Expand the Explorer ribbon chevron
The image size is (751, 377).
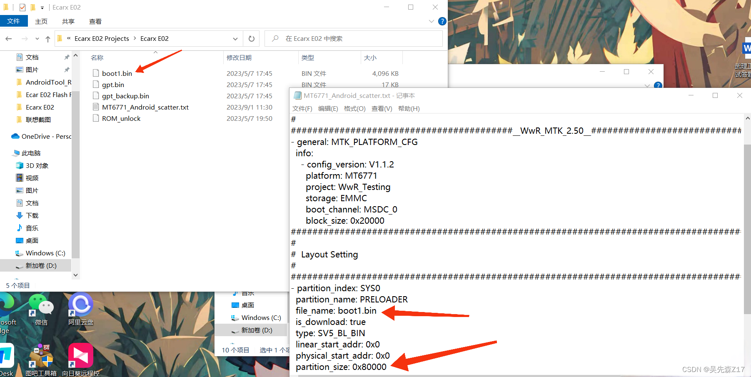point(432,21)
